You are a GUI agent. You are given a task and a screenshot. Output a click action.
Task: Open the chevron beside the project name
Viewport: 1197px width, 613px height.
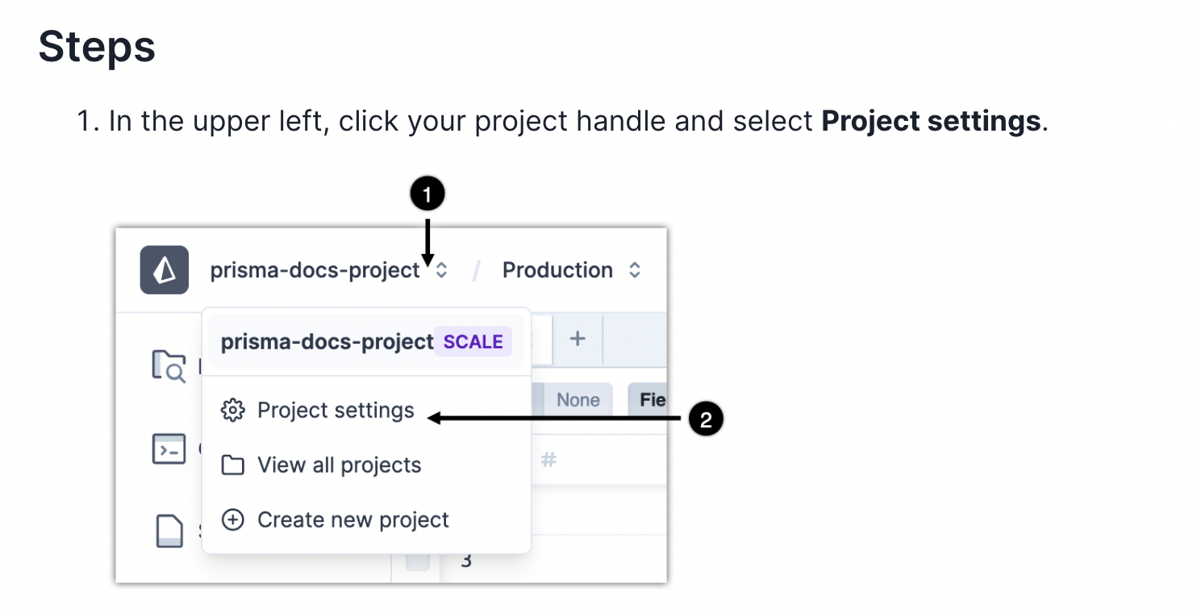tap(441, 270)
